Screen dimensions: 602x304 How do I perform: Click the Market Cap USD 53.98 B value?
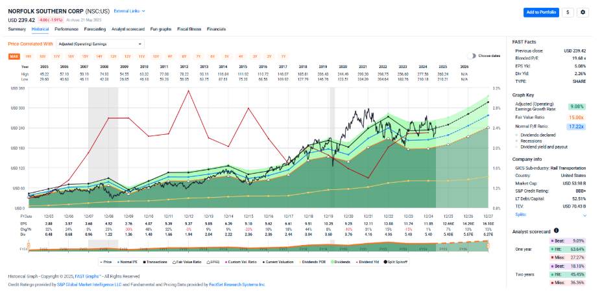click(x=574, y=183)
